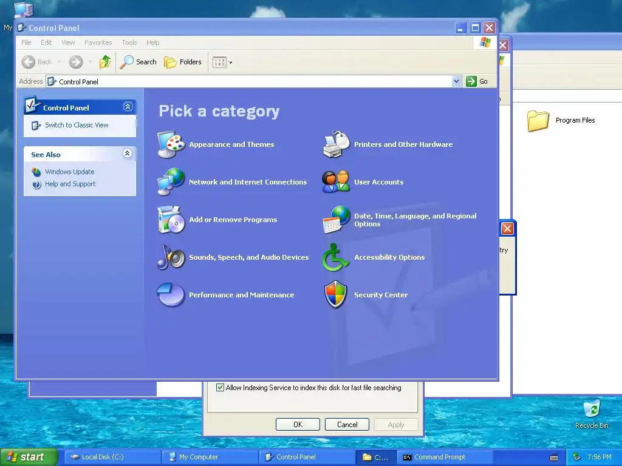Open Printers and Other Hardware icon
This screenshot has width=622, height=466.
coord(337,144)
